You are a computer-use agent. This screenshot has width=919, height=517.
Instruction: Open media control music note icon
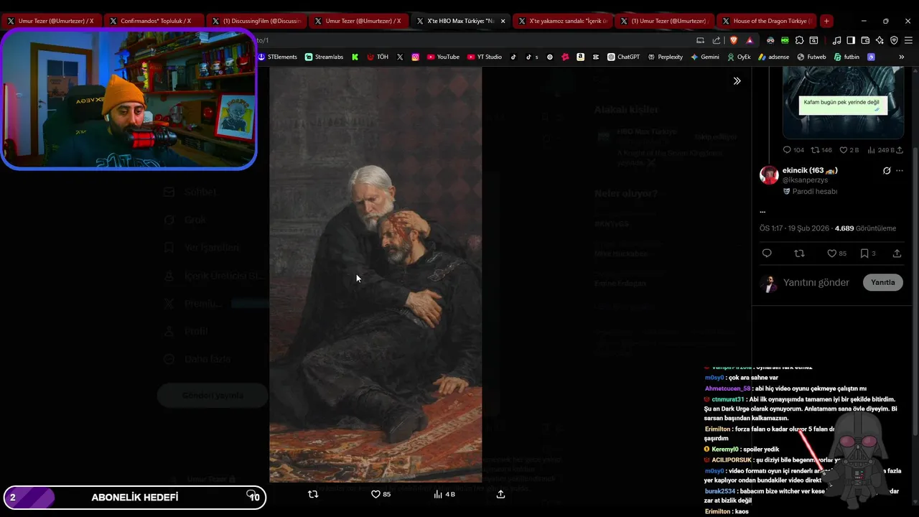[836, 40]
